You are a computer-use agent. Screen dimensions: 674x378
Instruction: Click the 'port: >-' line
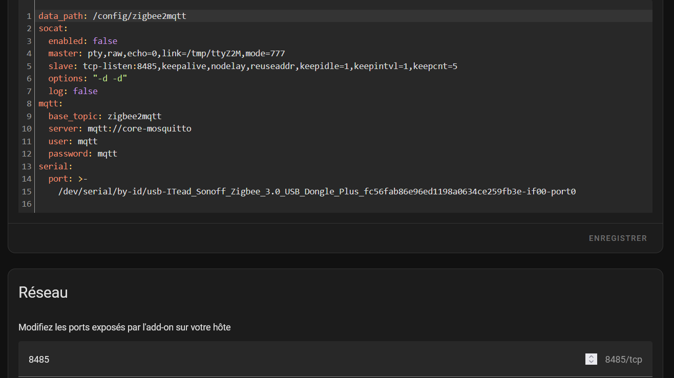coord(68,179)
